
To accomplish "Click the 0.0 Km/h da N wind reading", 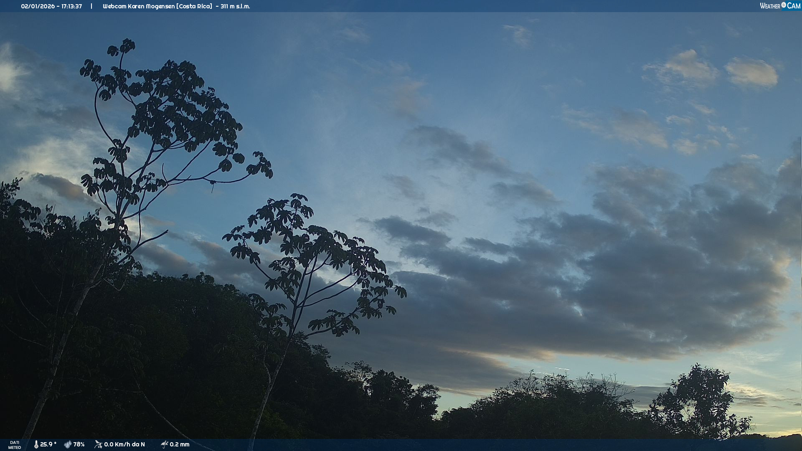I will [x=124, y=444].
